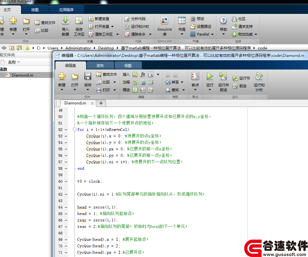The height and width of the screenshot is (257, 308).
Task: Click the Uncomment icon next to the % icon
Action: (143, 82)
